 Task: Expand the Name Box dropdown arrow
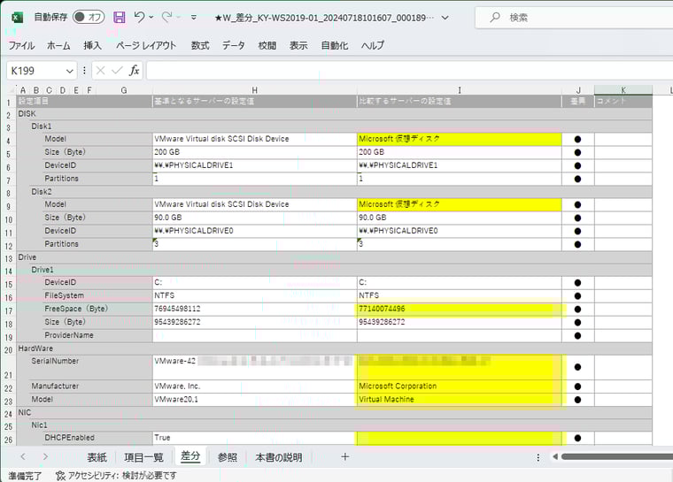70,71
